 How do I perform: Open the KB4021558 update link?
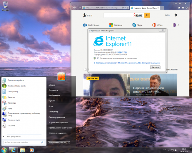(122, 52)
